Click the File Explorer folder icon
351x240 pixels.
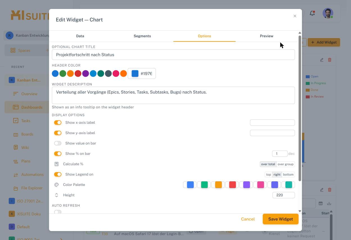click(x=16, y=188)
